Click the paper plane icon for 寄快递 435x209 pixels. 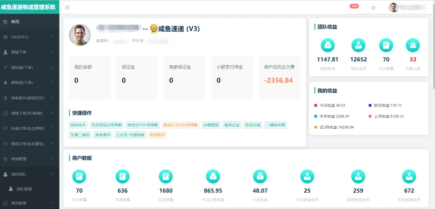point(5,67)
